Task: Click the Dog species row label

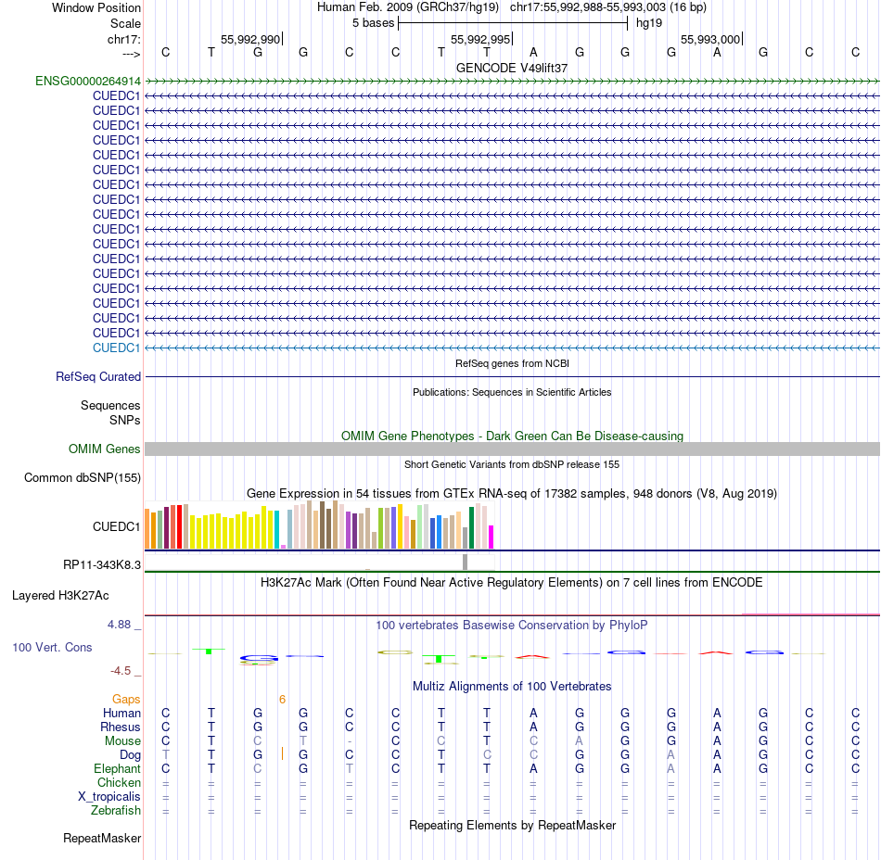Action: [x=130, y=755]
